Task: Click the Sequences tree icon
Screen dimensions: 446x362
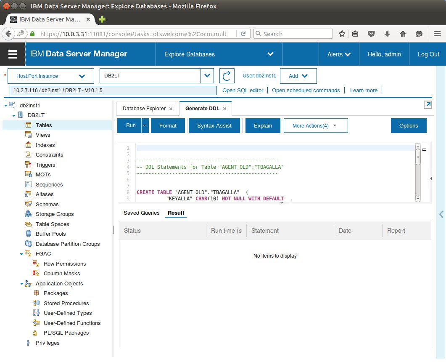Action: [29, 184]
